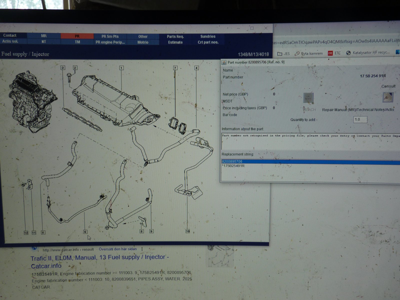Switch to the Contact tab
The image size is (400, 300).
pos(10,35)
